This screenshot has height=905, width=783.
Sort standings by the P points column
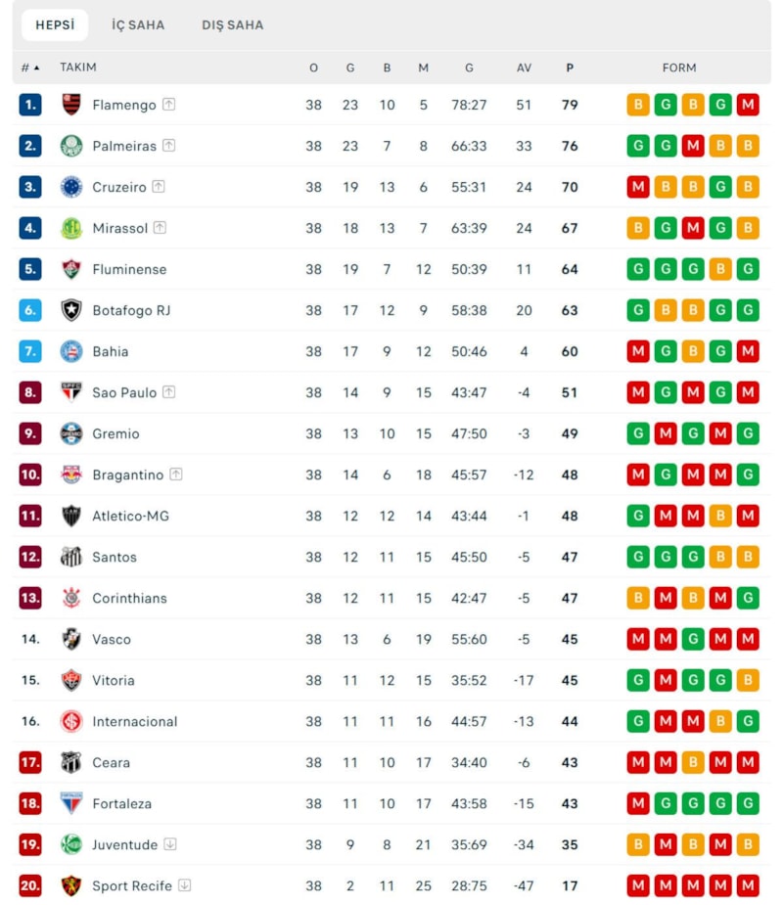570,68
